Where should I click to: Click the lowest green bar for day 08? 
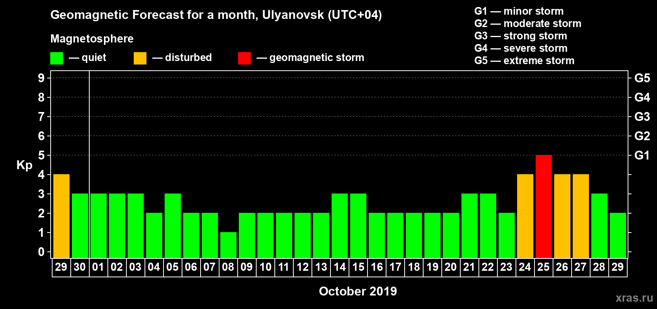pyautogui.click(x=228, y=245)
